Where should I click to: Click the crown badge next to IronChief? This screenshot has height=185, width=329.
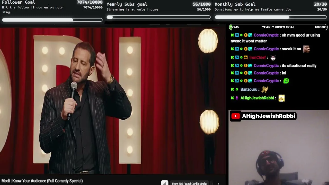point(245,58)
